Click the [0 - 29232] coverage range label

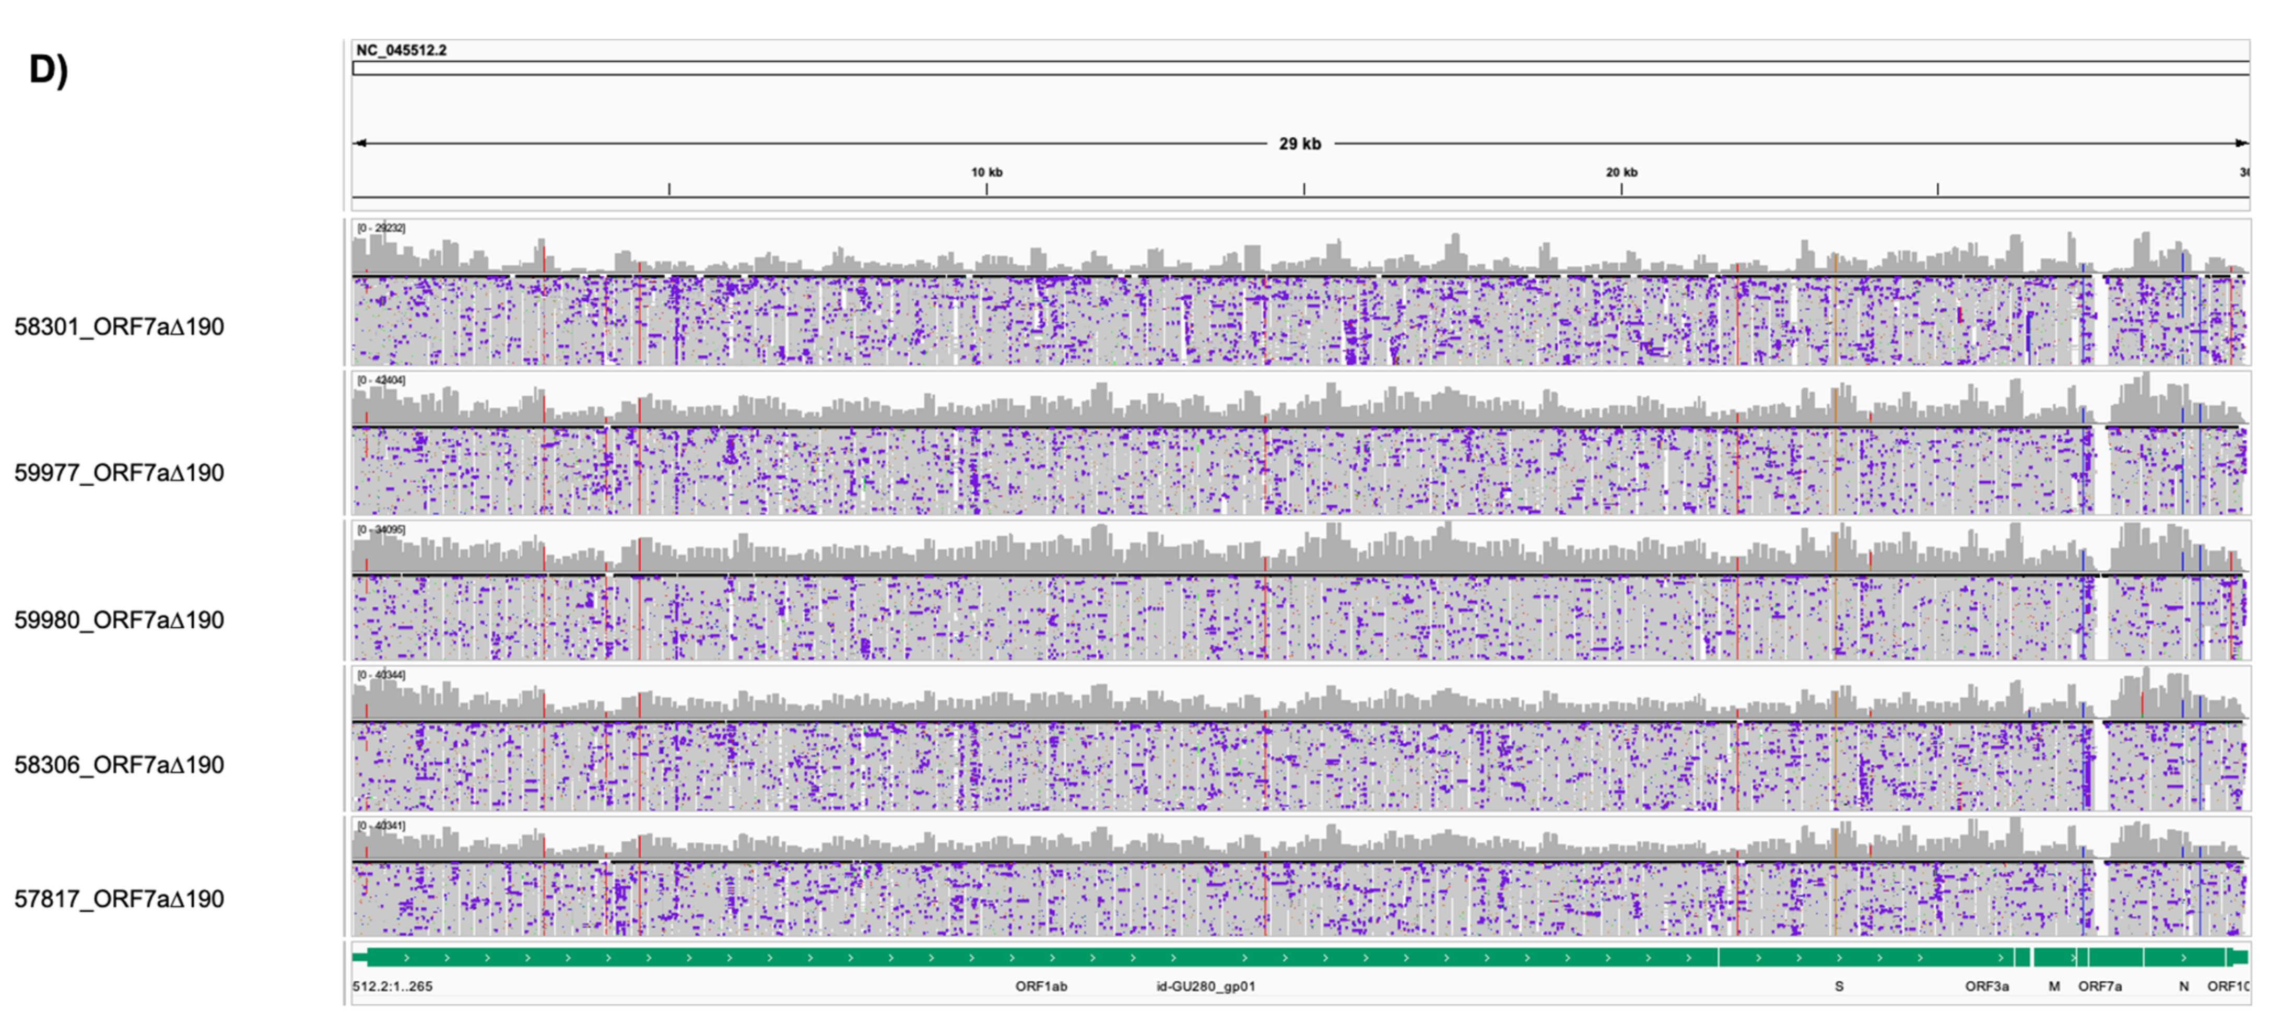(382, 228)
